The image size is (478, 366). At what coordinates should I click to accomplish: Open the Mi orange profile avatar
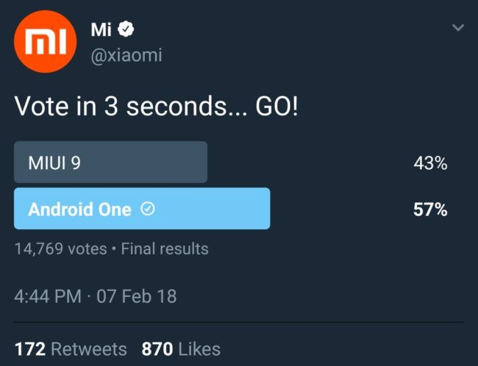click(45, 41)
